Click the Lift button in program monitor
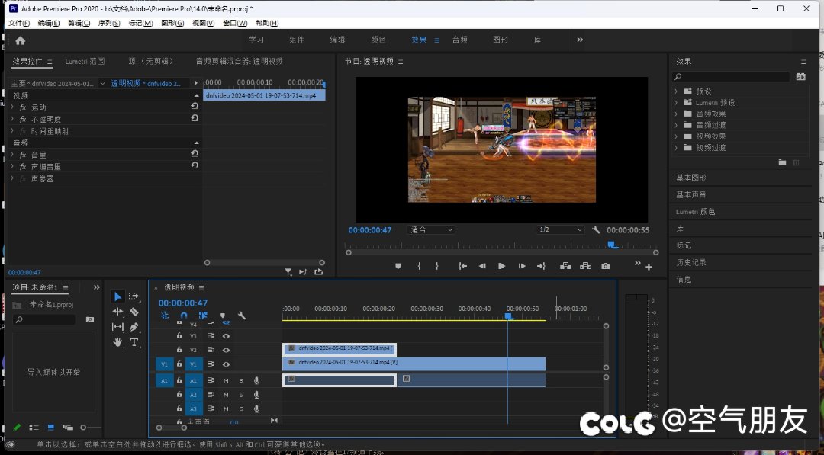Image resolution: width=824 pixels, height=455 pixels. (x=565, y=266)
